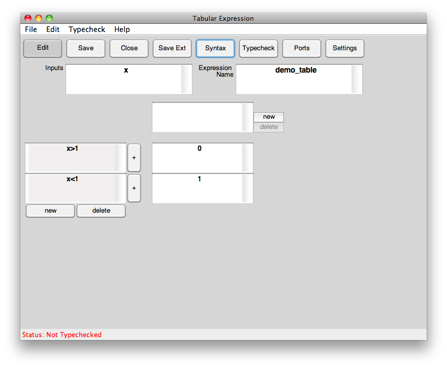Viewport: 447px width, 368px height.
Task: Add a new column with top new button
Action: pos(269,117)
